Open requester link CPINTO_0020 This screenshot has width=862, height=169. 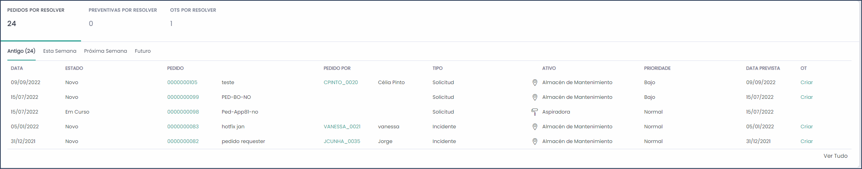tap(341, 83)
